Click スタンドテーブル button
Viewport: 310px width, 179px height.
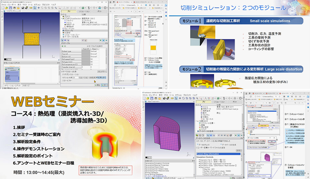point(102,72)
